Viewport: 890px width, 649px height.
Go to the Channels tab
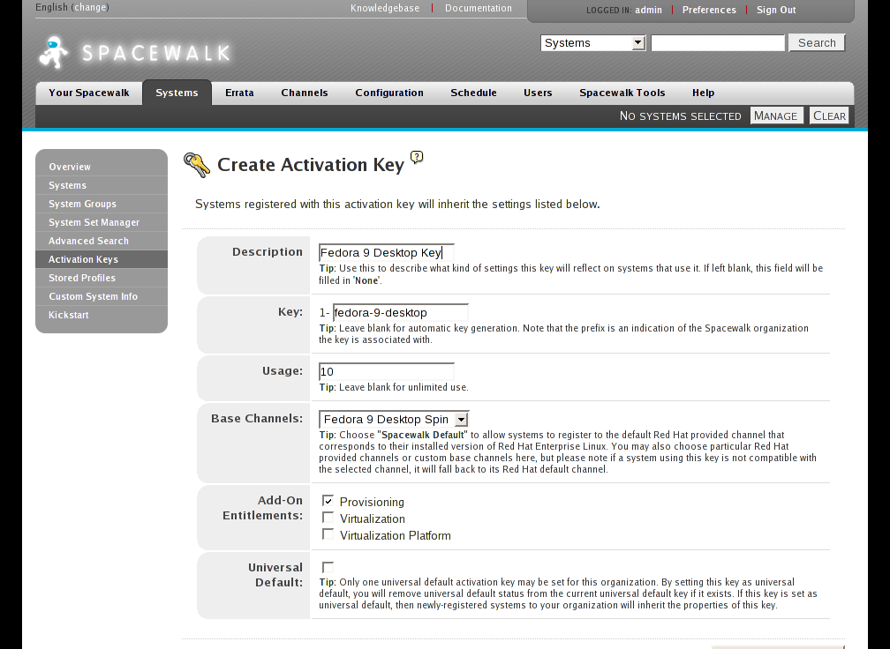tap(305, 93)
